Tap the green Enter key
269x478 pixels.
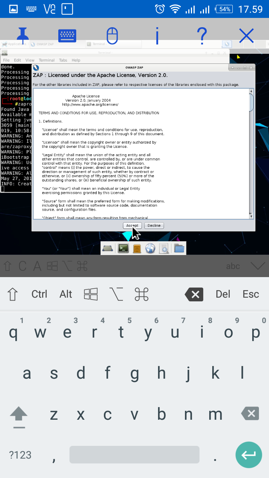point(248,455)
